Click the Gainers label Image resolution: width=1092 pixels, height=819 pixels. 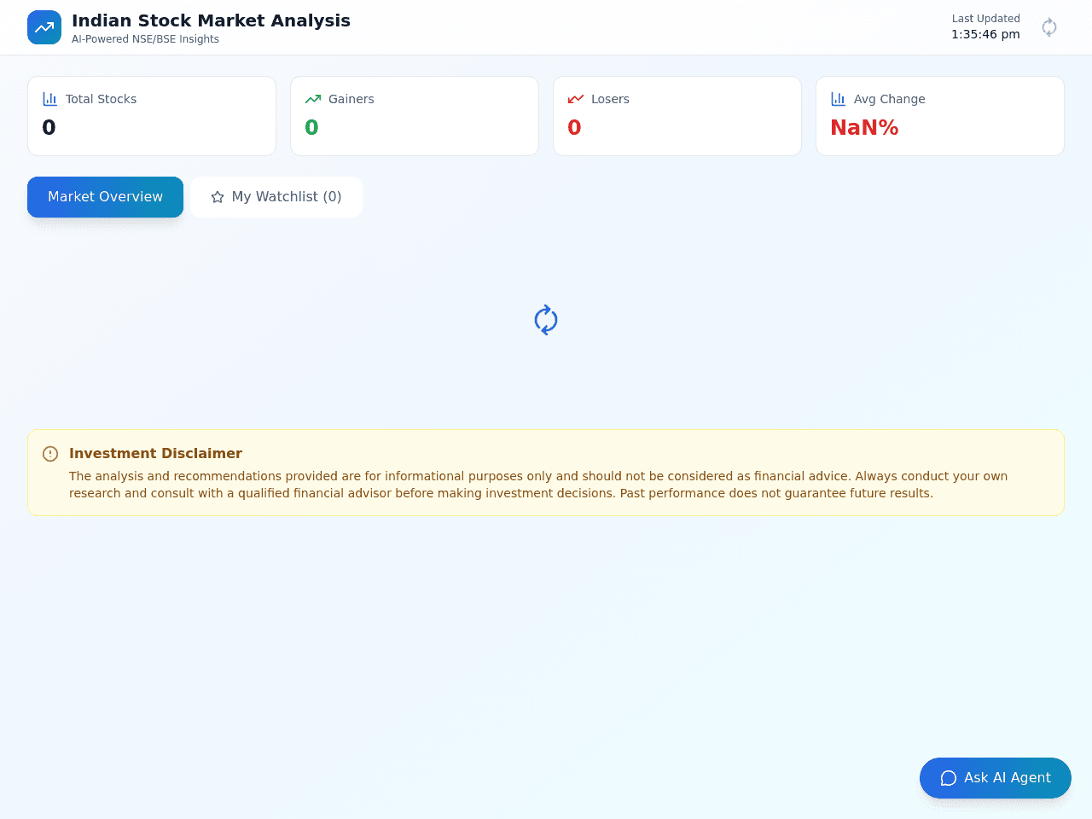pos(351,99)
